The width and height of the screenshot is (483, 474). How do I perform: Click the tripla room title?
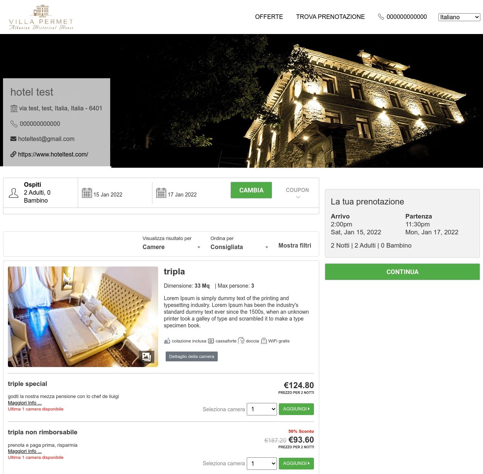(x=174, y=271)
